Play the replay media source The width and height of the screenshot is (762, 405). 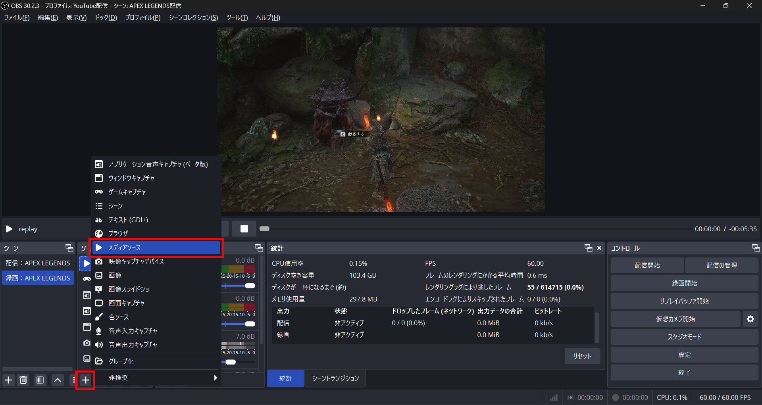(x=9, y=229)
